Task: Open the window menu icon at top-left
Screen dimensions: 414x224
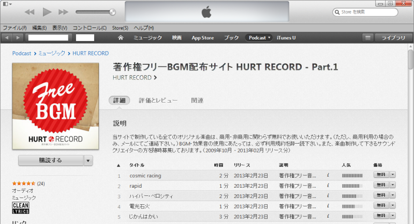Action: click(x=7, y=4)
